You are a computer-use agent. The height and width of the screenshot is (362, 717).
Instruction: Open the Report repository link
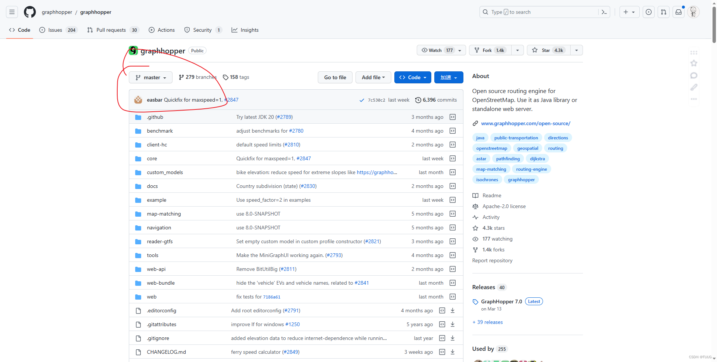coord(492,260)
